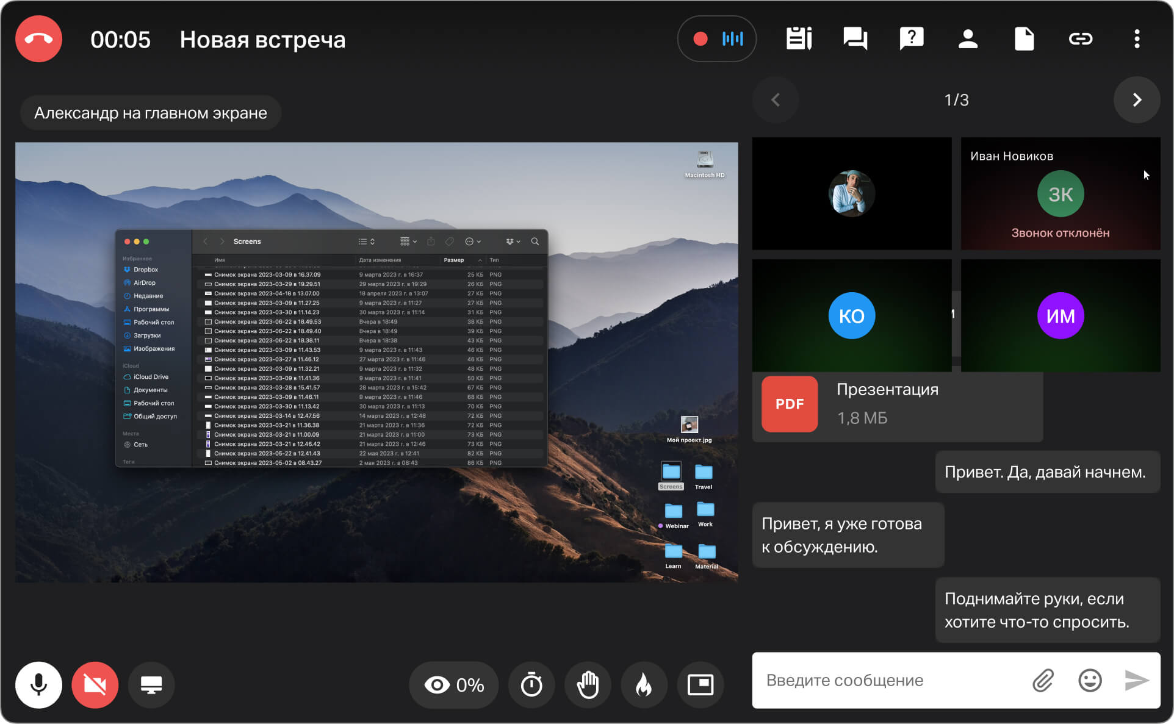Click the Александр на главном экране label

click(151, 113)
